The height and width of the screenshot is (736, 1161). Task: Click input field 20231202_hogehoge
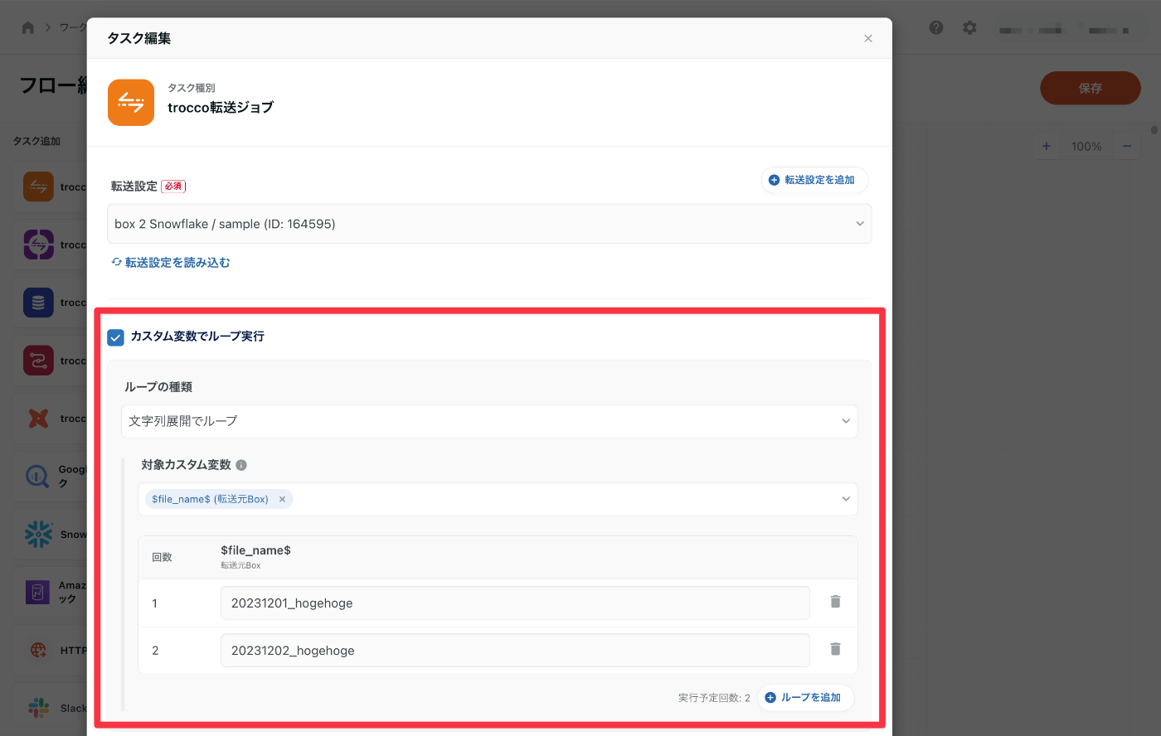pos(515,650)
